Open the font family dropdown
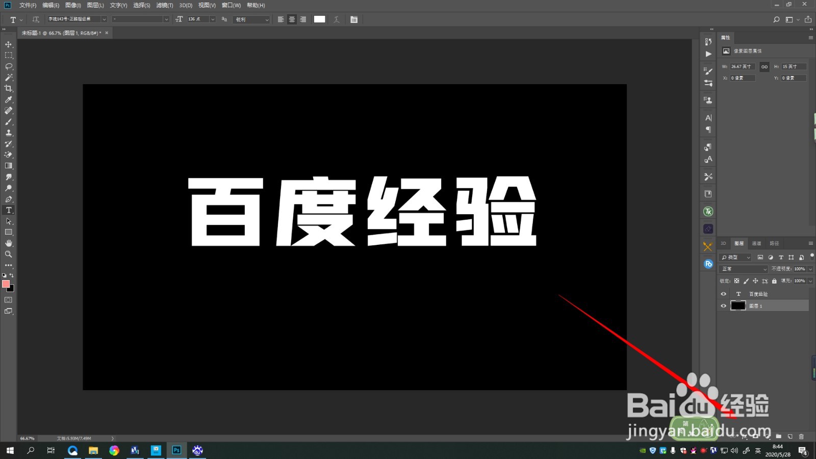This screenshot has height=459, width=816. 104,19
